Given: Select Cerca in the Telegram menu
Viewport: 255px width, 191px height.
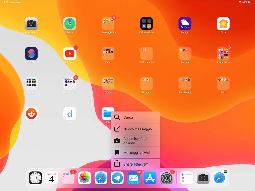Looking at the screenshot, I should pos(135,117).
